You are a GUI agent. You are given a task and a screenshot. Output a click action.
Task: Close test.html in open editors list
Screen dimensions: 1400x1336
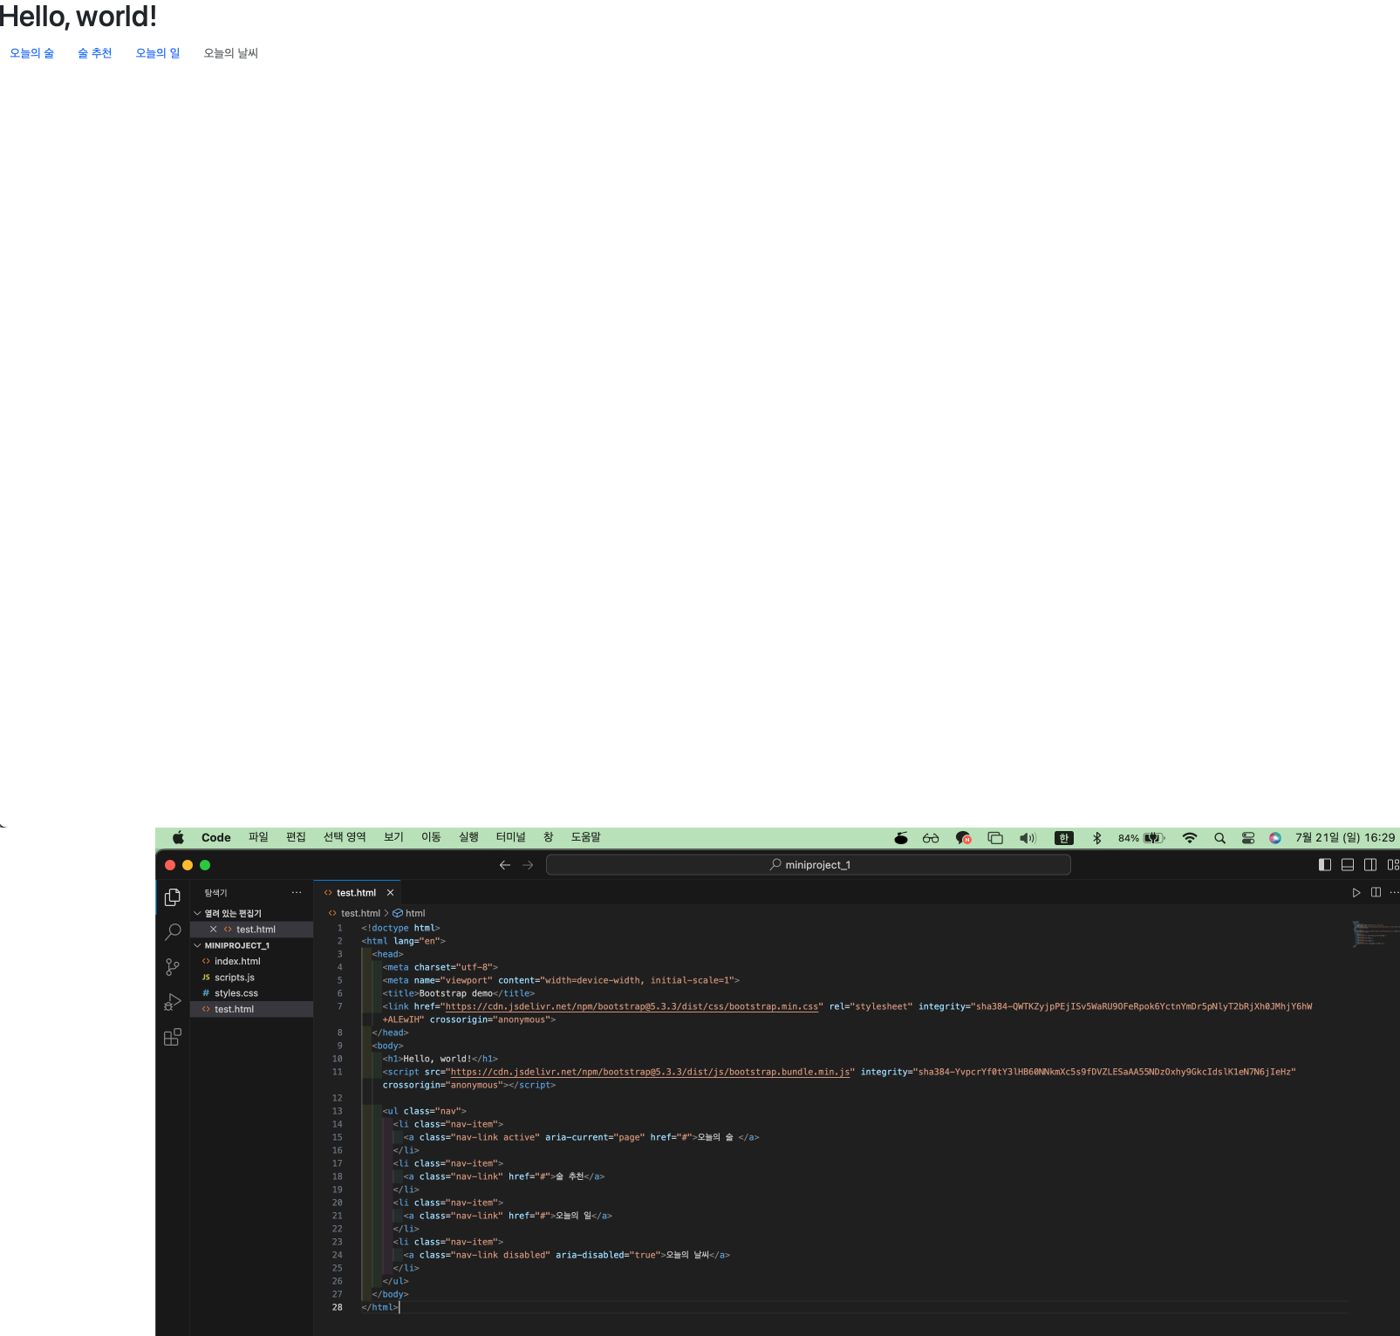[x=213, y=930]
